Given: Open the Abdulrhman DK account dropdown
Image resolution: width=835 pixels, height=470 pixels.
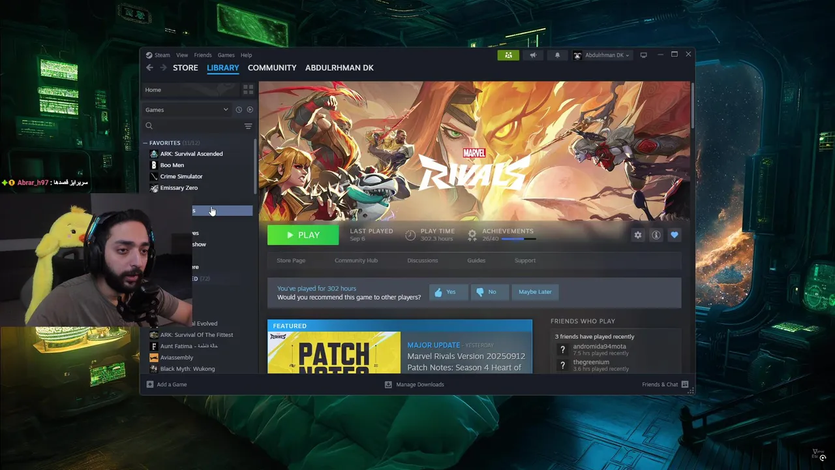Looking at the screenshot, I should tap(601, 55).
